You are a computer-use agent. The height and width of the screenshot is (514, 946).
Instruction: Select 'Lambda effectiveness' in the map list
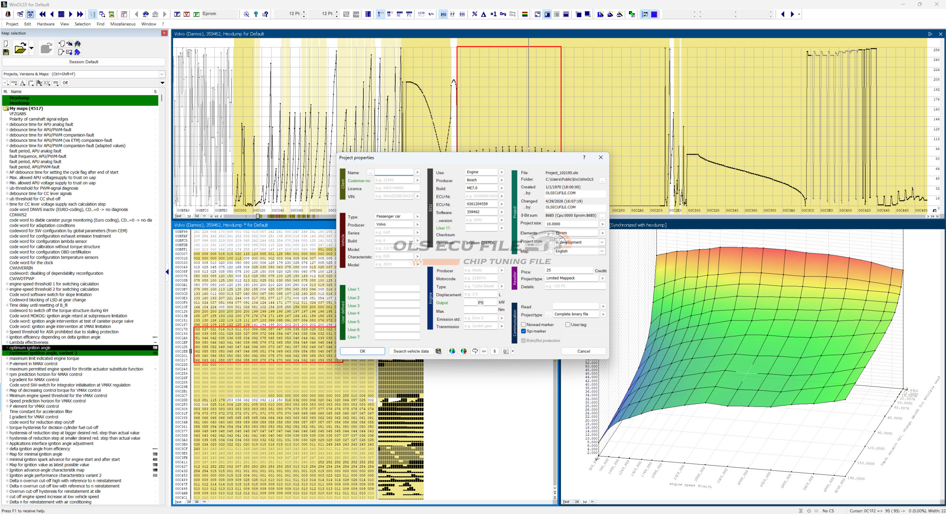coord(29,343)
